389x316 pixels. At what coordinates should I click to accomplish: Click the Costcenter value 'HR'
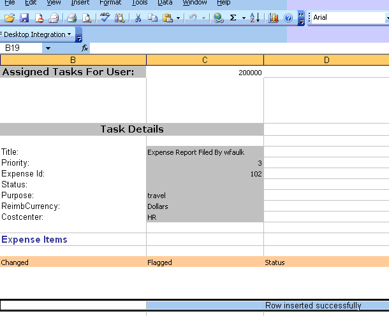[205, 217]
